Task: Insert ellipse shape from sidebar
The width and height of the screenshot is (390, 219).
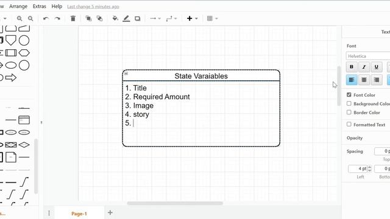Action: (11, 65)
